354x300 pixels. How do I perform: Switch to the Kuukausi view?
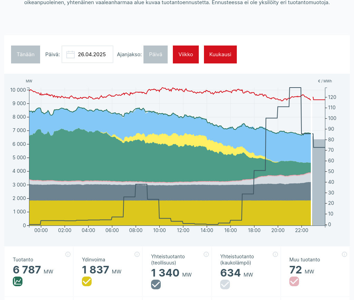tap(220, 54)
